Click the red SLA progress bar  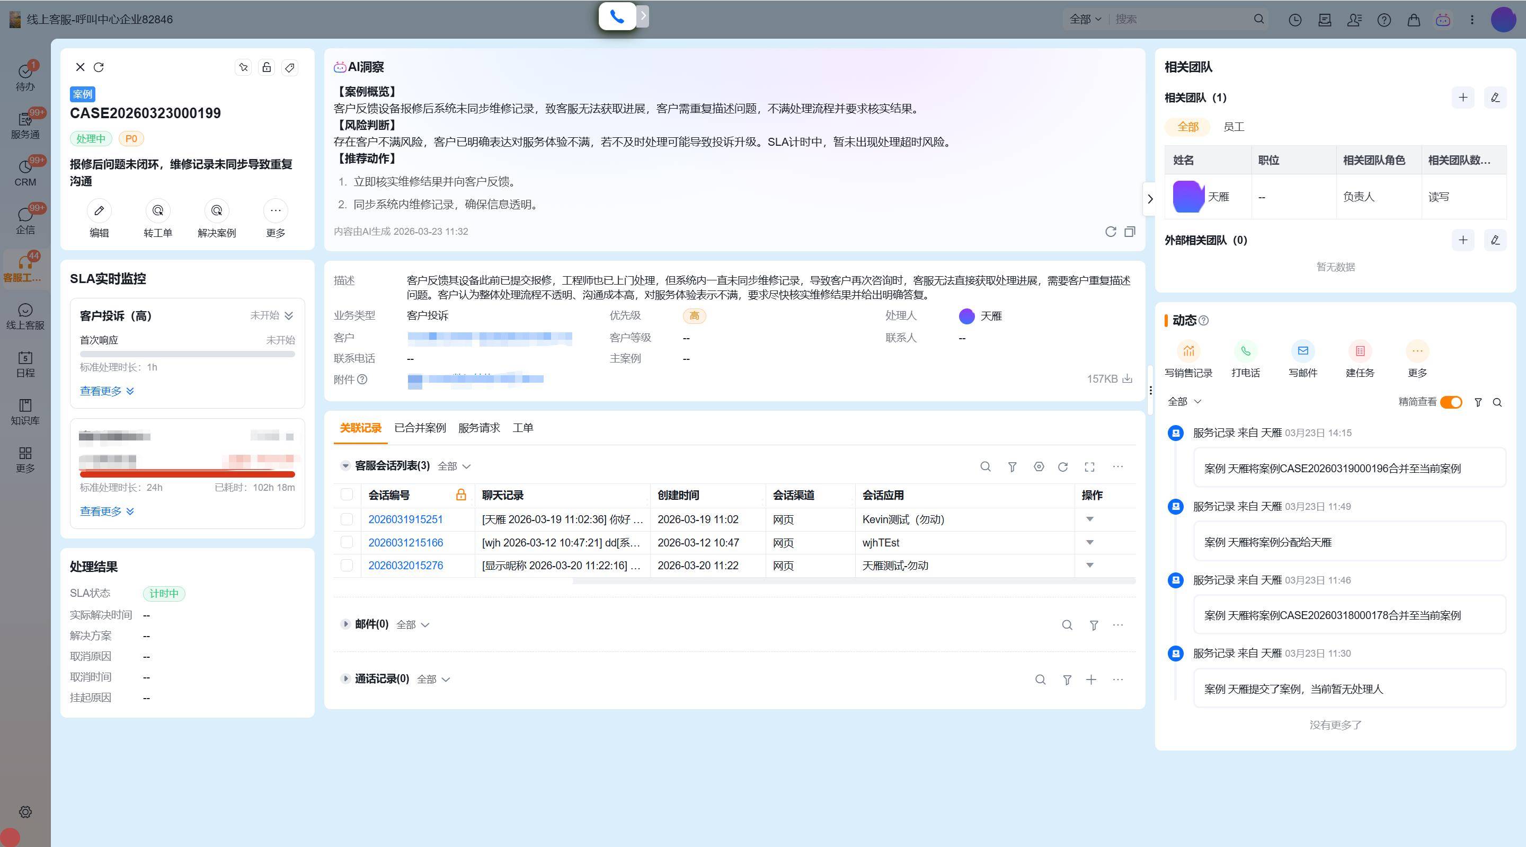187,473
